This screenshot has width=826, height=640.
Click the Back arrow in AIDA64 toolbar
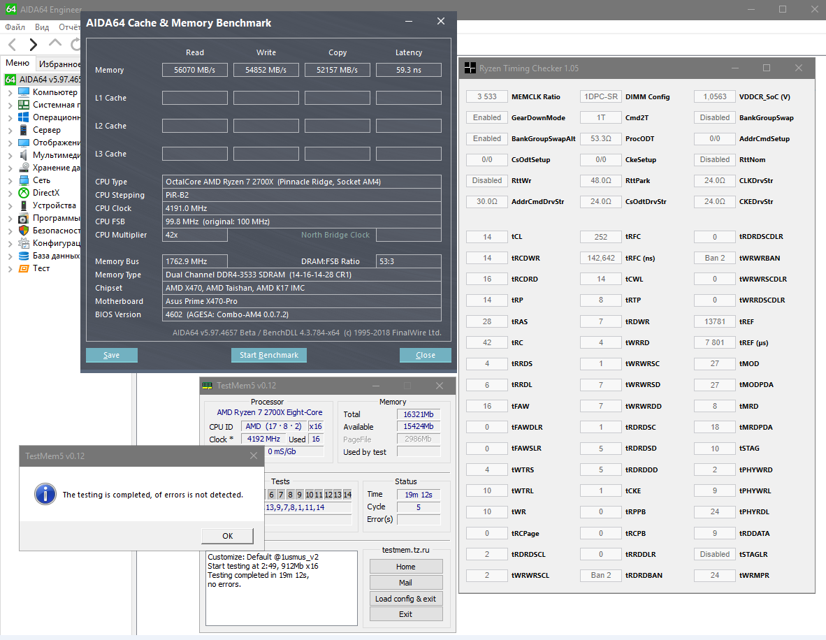[x=13, y=45]
